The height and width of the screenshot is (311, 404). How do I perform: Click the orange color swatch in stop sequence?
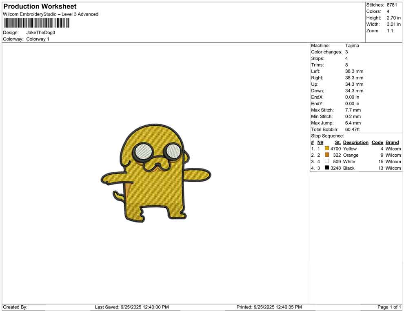pos(327,155)
